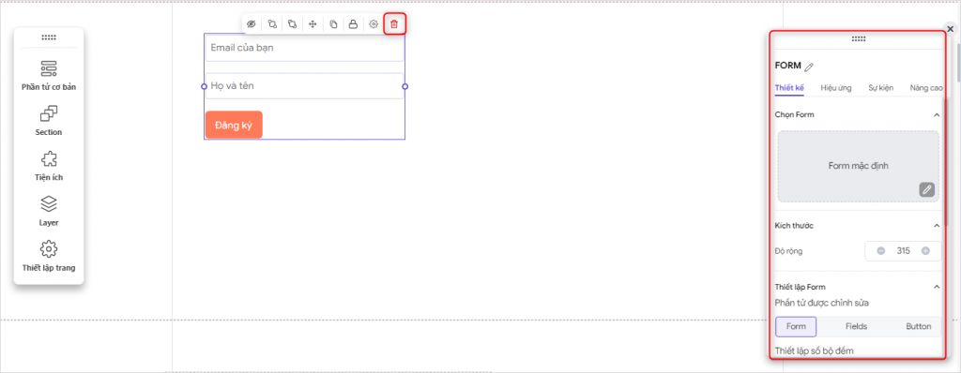Switch to the Hiệu ứng tab
961x373 pixels.
[836, 88]
